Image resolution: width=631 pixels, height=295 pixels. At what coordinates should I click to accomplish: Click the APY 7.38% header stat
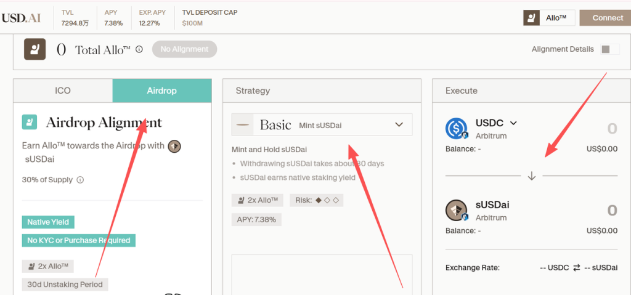click(113, 18)
